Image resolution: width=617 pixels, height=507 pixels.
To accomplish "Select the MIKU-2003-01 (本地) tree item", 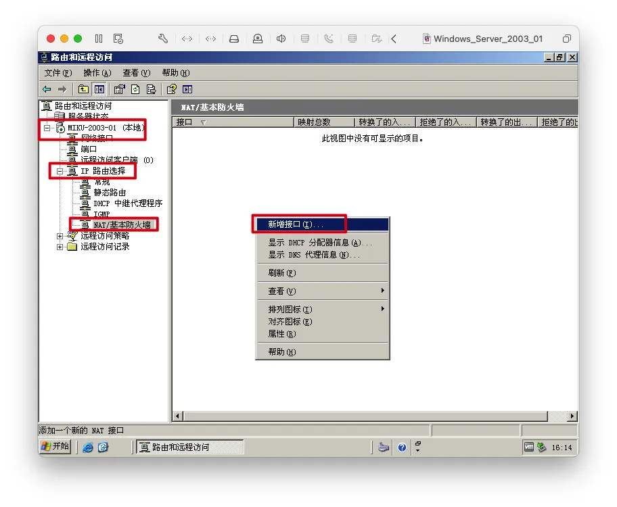I will 106,128.
